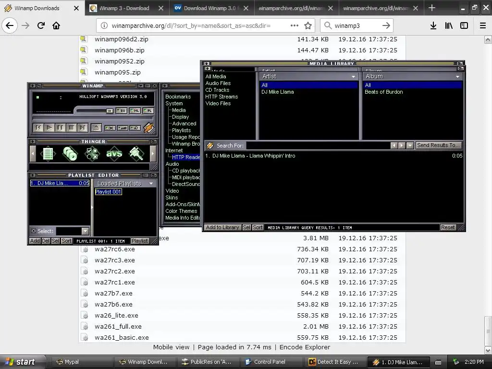The height and width of the screenshot is (369, 492).
Task: Skip to next track in Winamp
Action: click(x=82, y=128)
